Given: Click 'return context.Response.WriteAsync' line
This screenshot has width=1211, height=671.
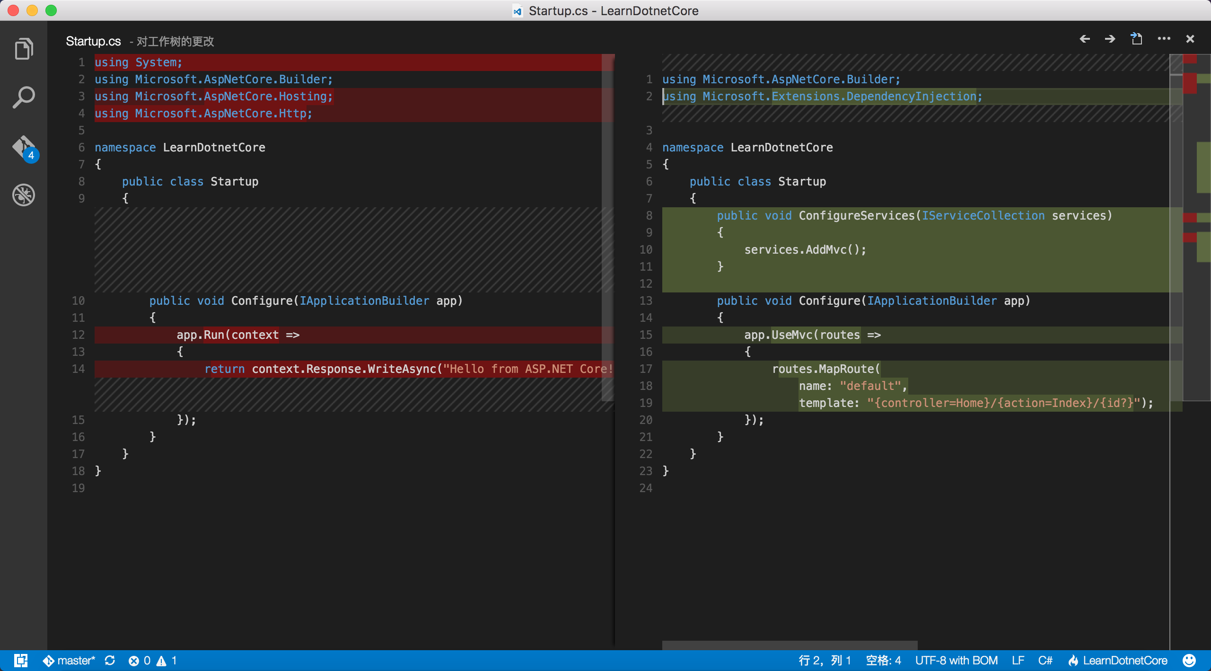Looking at the screenshot, I should coord(409,369).
